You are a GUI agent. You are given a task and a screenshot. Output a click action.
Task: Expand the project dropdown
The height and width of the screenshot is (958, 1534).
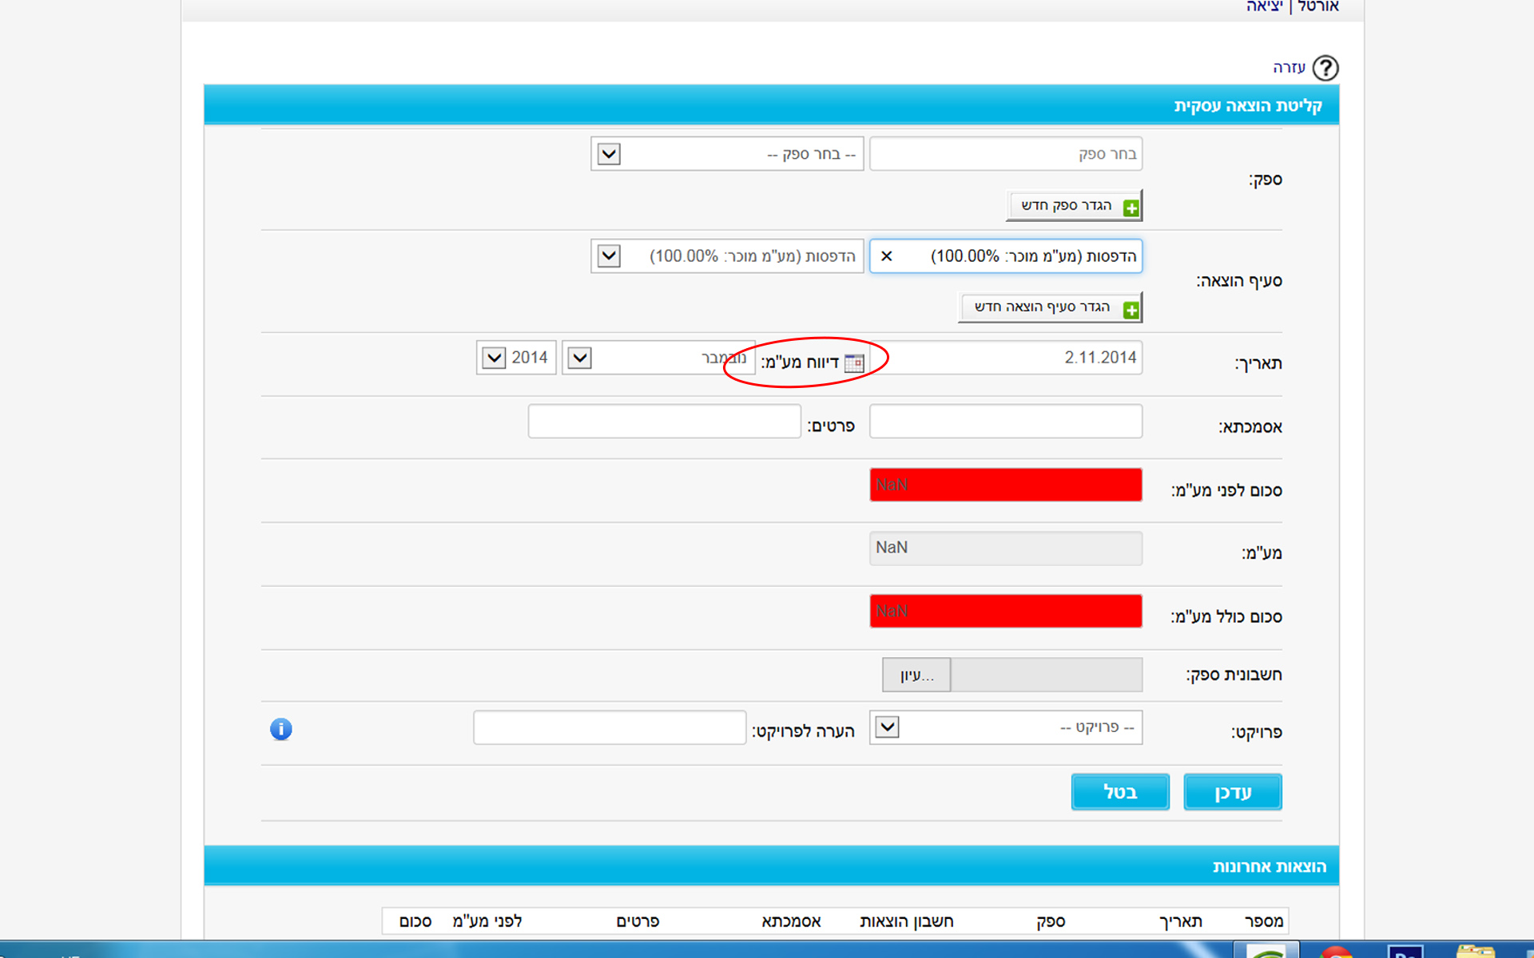point(887,727)
